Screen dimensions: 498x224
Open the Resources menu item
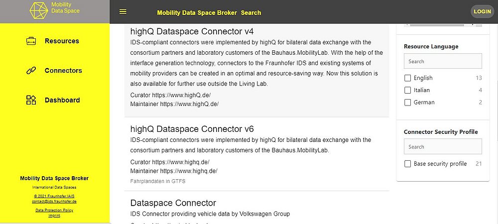point(62,41)
